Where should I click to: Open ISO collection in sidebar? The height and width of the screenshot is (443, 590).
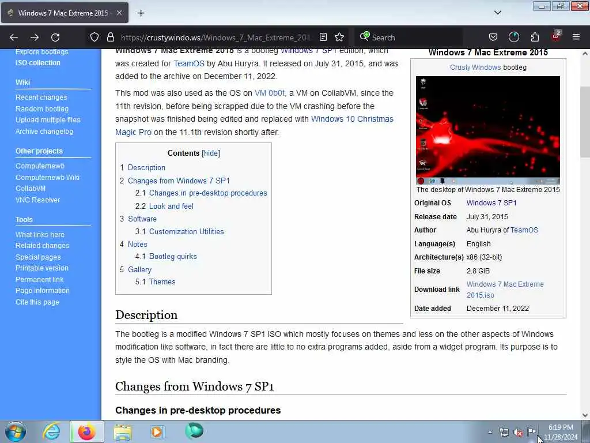point(37,63)
